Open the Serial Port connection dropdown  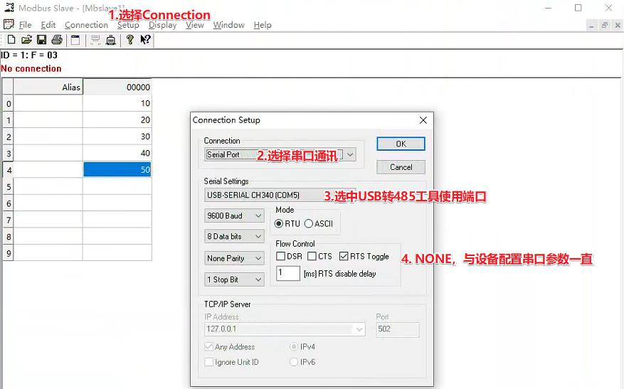(280, 154)
